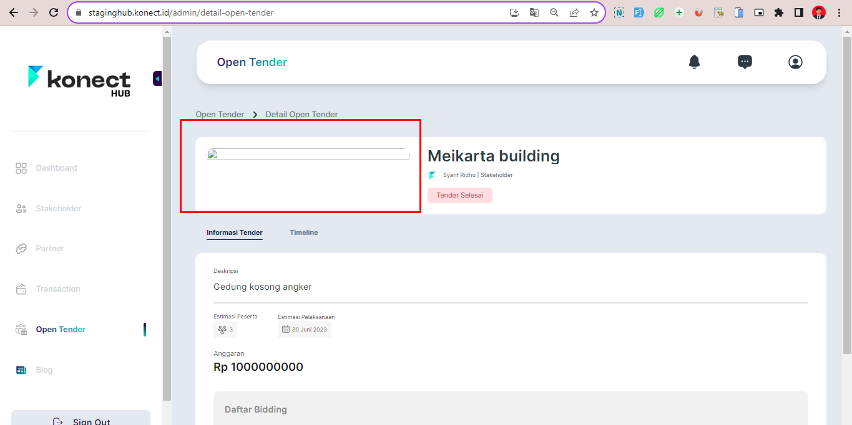Click Detail Open Tender breadcrumb

tap(301, 115)
